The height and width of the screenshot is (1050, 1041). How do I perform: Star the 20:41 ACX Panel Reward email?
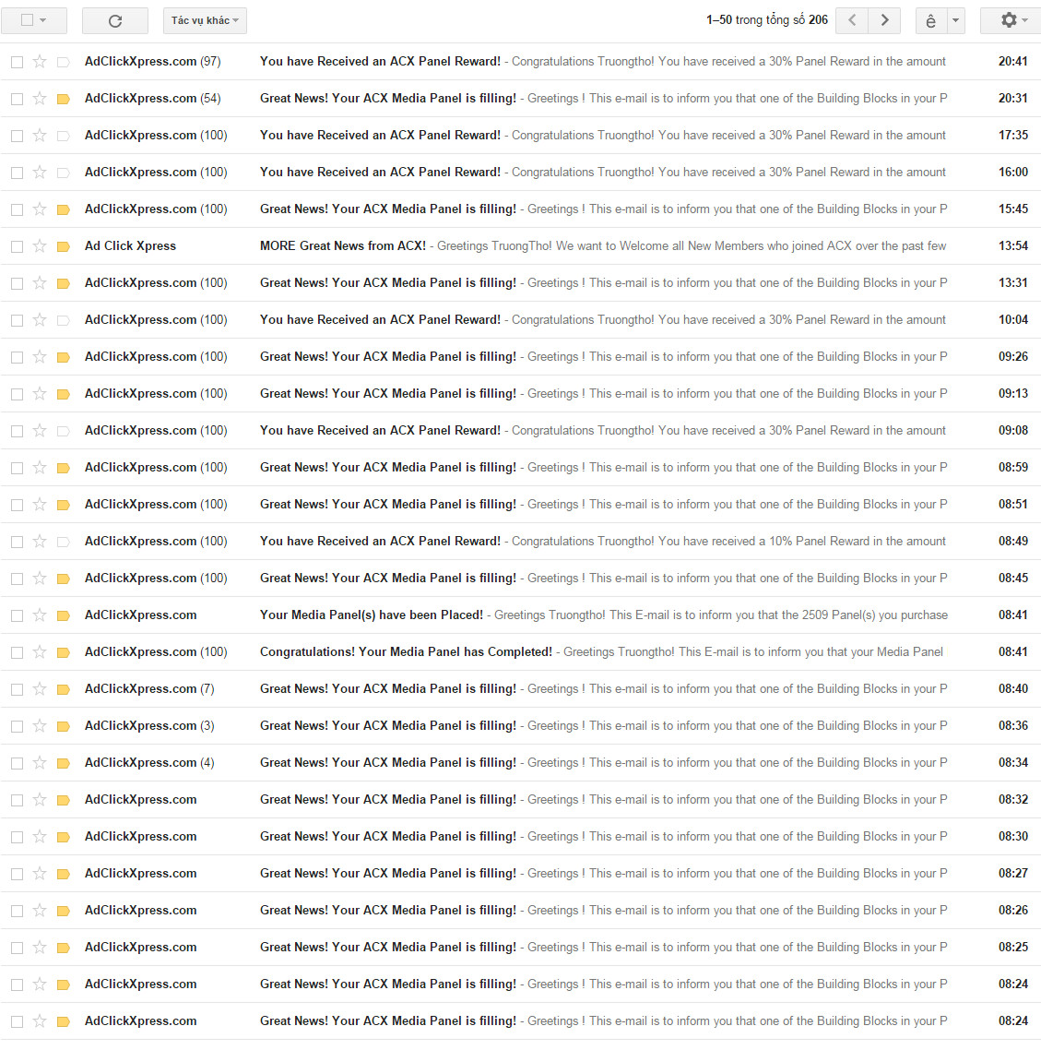point(40,62)
